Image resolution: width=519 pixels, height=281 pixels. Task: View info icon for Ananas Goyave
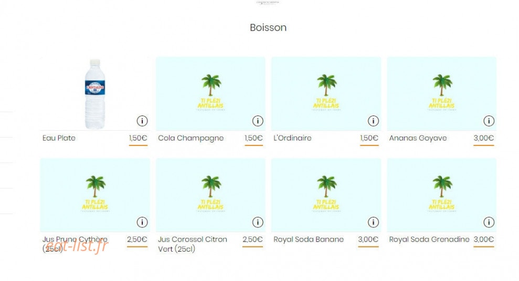click(x=489, y=121)
